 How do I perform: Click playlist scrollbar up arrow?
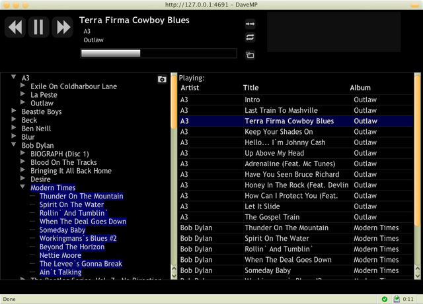[417, 269]
